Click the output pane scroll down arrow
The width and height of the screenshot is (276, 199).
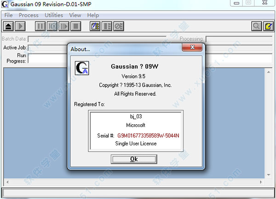tap(269, 175)
